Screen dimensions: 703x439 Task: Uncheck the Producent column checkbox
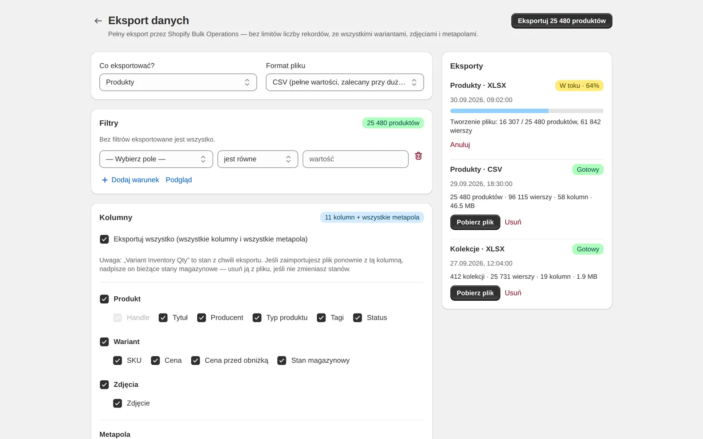(201, 317)
